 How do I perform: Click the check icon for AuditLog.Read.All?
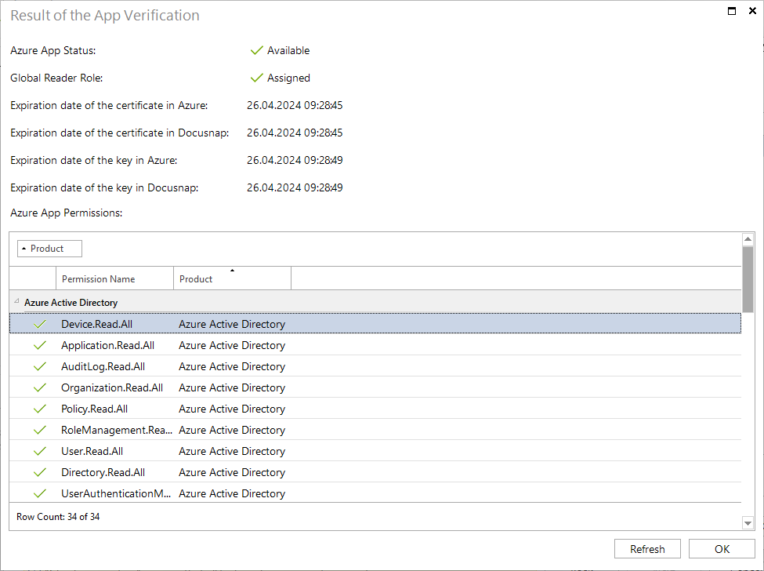(40, 366)
